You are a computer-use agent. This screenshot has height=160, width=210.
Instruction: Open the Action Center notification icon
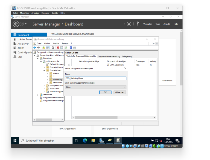click(x=177, y=141)
